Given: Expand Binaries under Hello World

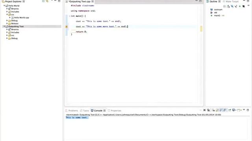Looking at the screenshot, I should click(x=7, y=9).
